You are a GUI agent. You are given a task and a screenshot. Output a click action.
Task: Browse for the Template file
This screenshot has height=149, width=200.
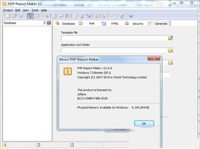click(170, 38)
